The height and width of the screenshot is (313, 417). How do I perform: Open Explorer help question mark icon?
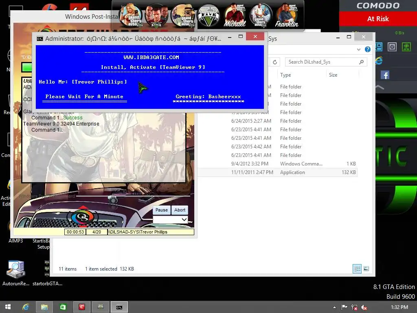click(x=368, y=49)
